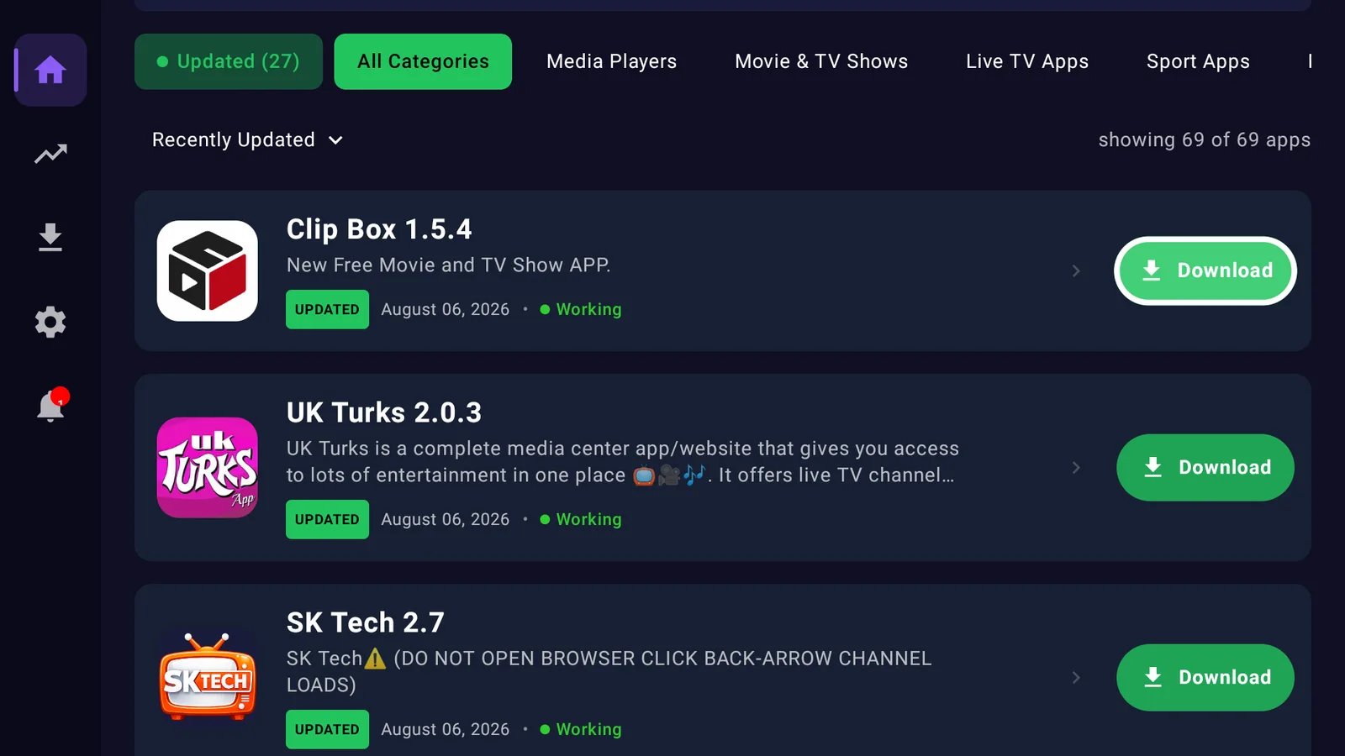The width and height of the screenshot is (1345, 756).
Task: Expand Clip Box details chevron
Action: tap(1076, 270)
